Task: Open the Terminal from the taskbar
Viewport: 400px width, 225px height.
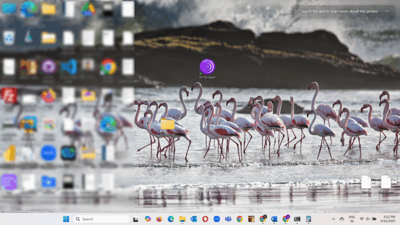Action: [297, 219]
